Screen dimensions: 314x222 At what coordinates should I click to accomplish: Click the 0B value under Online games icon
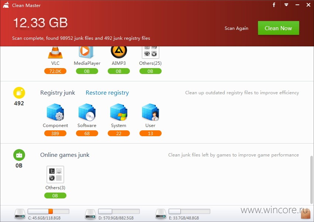[x=19, y=166]
